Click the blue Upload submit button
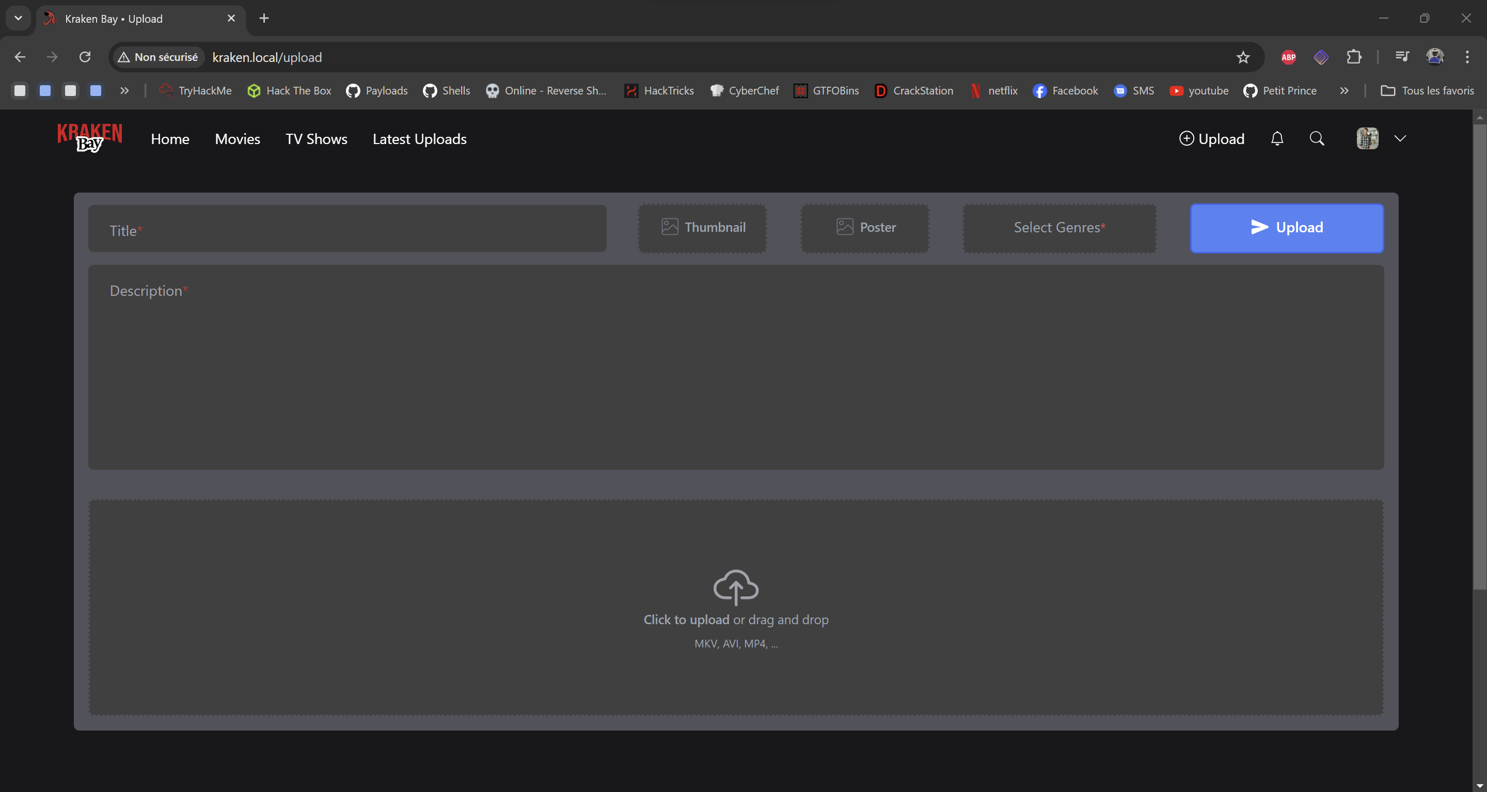The image size is (1487, 792). coord(1287,228)
